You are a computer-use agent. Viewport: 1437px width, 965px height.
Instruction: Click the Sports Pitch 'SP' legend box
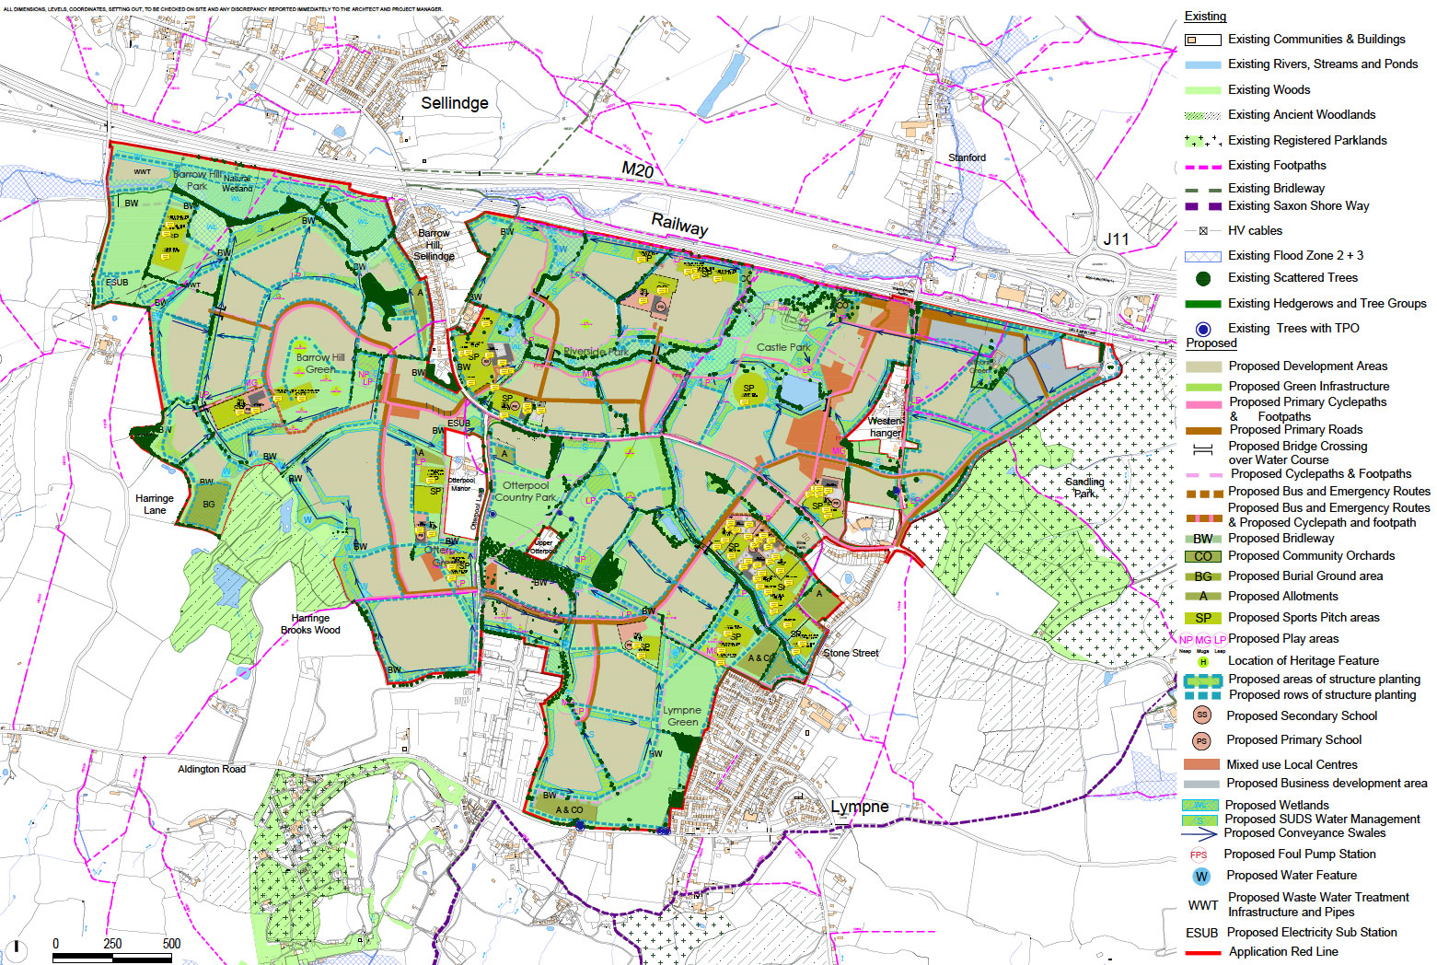(1203, 618)
